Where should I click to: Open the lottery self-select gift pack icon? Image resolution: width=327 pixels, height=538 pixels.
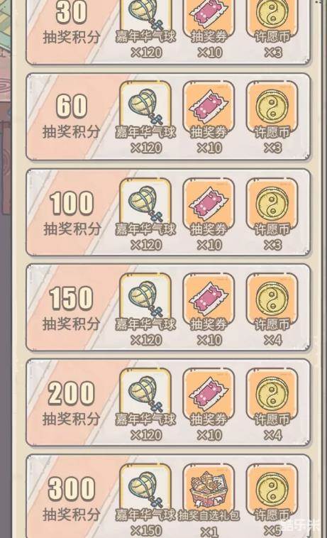click(209, 490)
